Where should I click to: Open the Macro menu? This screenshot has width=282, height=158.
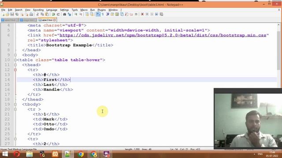84,10
